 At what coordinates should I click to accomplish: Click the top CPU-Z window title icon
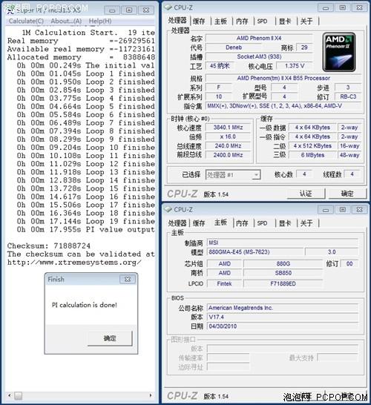[x=168, y=7]
